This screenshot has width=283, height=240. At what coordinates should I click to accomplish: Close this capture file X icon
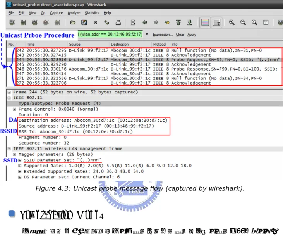96,22
